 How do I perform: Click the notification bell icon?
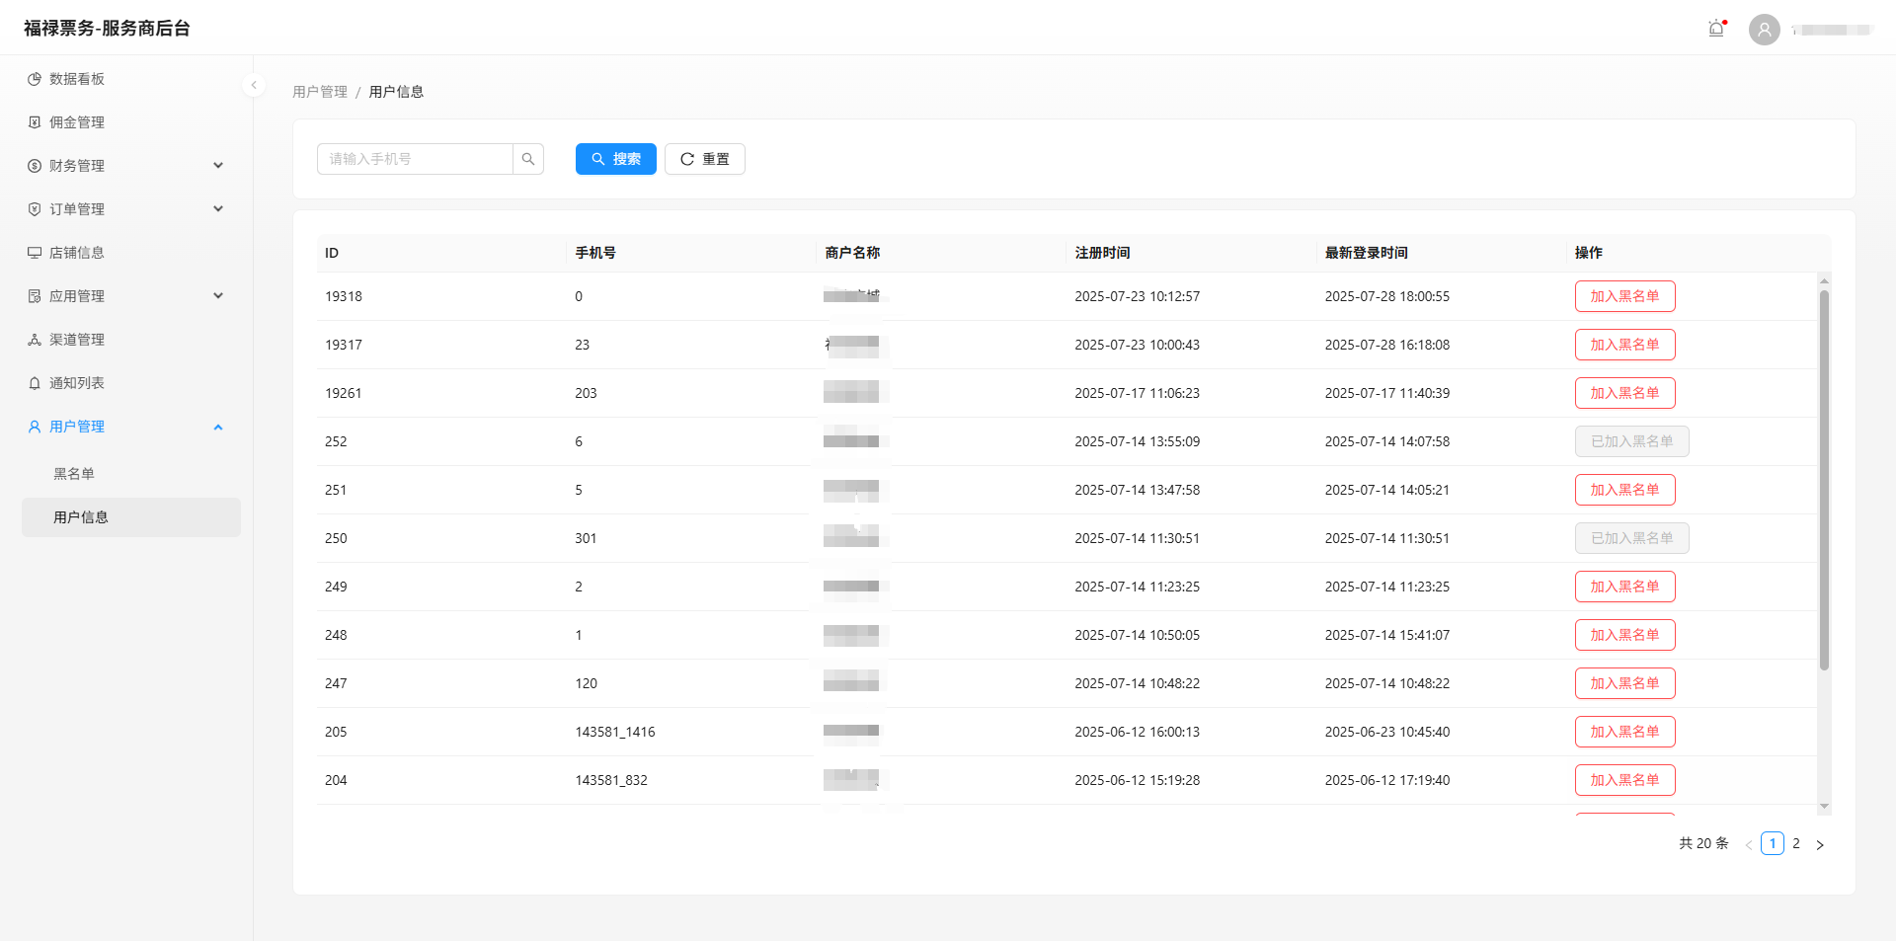click(1716, 29)
